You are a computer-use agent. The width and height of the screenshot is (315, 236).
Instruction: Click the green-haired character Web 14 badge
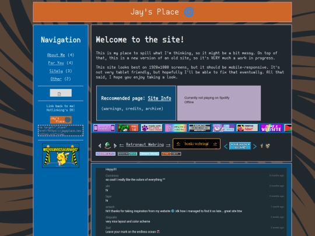point(128,128)
